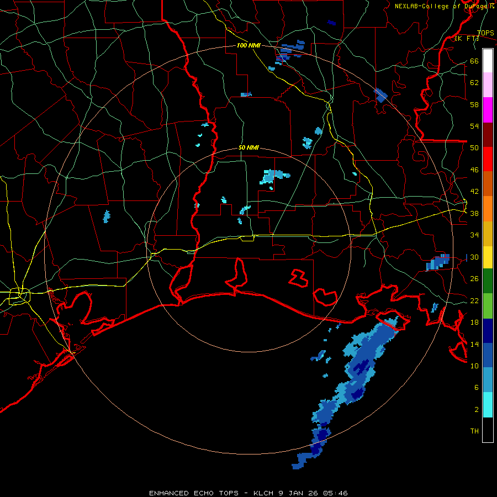Click the legend value 50
Viewport: 497px width, 497px height.
coord(474,148)
